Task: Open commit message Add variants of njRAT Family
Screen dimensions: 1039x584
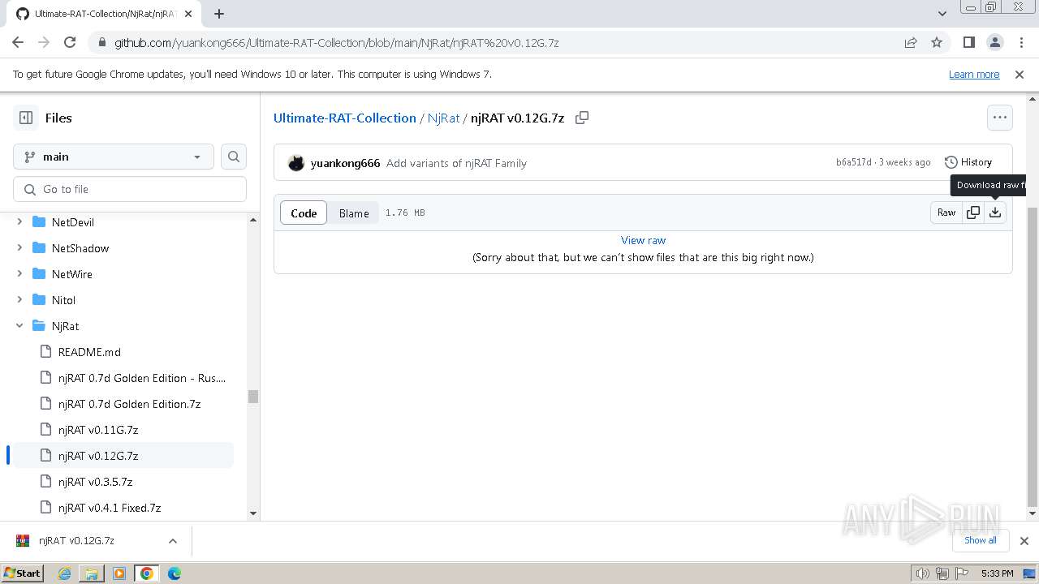Action: pyautogui.click(x=456, y=163)
